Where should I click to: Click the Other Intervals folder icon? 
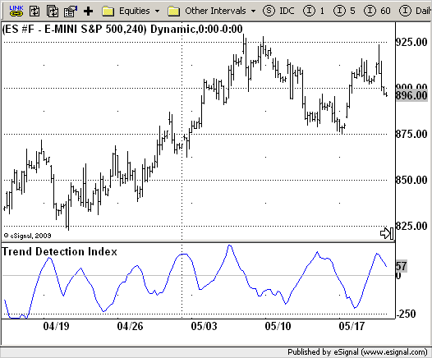[174, 11]
